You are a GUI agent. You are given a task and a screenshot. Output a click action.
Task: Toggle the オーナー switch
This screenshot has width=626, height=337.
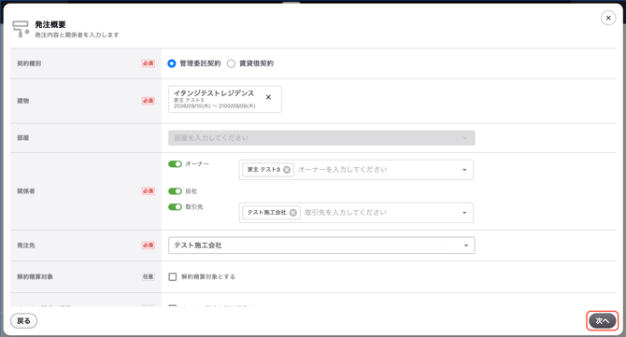[175, 164]
